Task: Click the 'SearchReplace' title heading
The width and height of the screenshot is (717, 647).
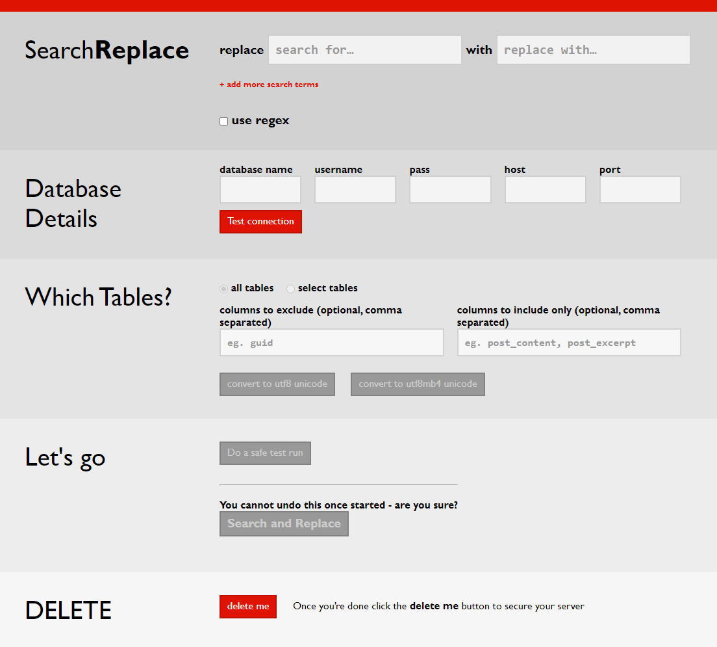Action: click(x=107, y=50)
